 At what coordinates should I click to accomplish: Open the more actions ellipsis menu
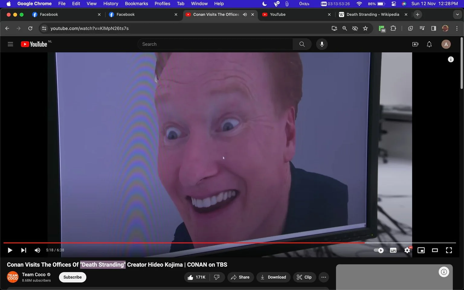(324, 277)
